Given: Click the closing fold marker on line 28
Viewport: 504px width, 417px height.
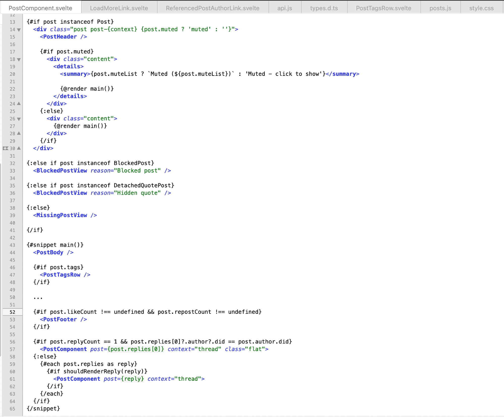Looking at the screenshot, I should (19, 133).
